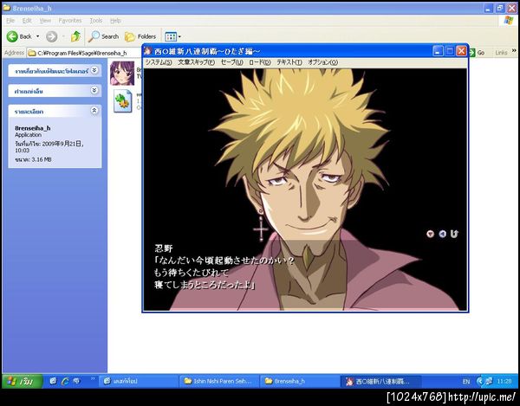
Task: Click the EN language indicator
Action: 466,382
